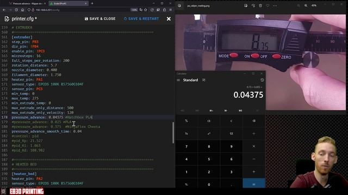The height and width of the screenshot is (195, 348).
Task: Bookmark this page with star icon
Action: coord(146,10)
